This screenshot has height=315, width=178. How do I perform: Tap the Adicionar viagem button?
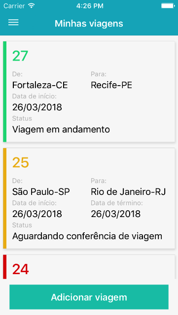click(x=89, y=297)
